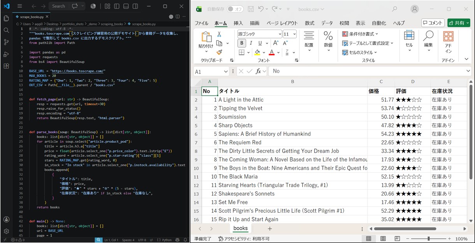This screenshot has height=243, width=475.
Task: Open the Excel Name Box A1 dropdown
Action: pyautogui.click(x=226, y=72)
